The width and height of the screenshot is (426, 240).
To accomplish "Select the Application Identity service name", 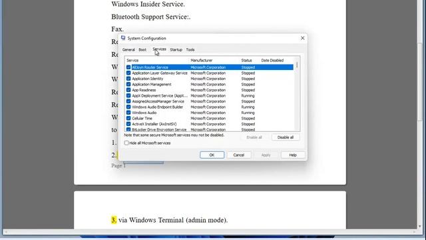I will [148, 79].
